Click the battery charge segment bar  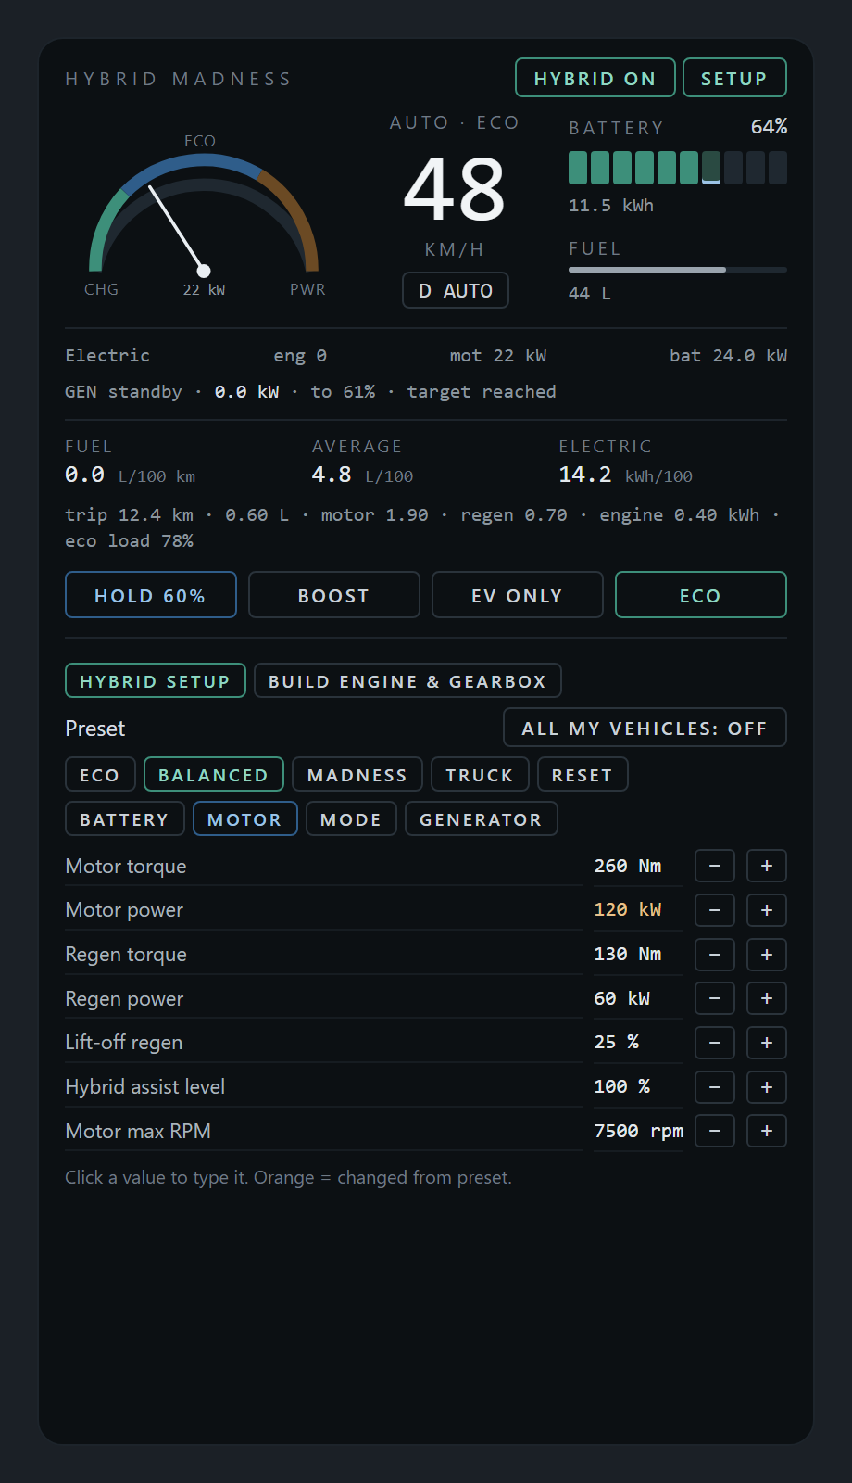pyautogui.click(x=678, y=168)
